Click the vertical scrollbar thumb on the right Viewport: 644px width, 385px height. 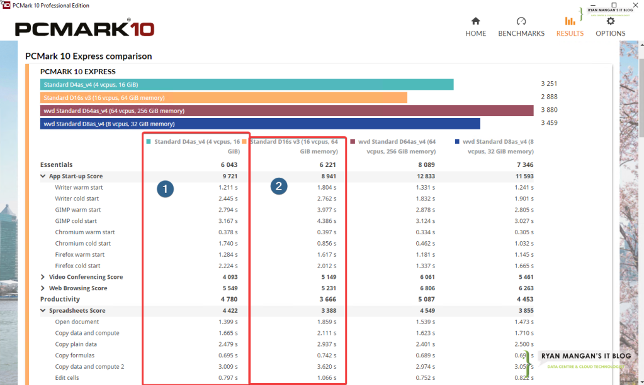point(641,97)
